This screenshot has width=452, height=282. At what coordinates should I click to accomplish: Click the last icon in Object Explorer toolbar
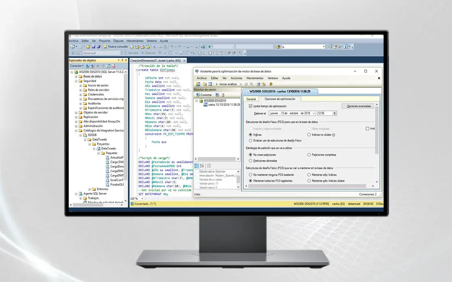click(x=113, y=66)
